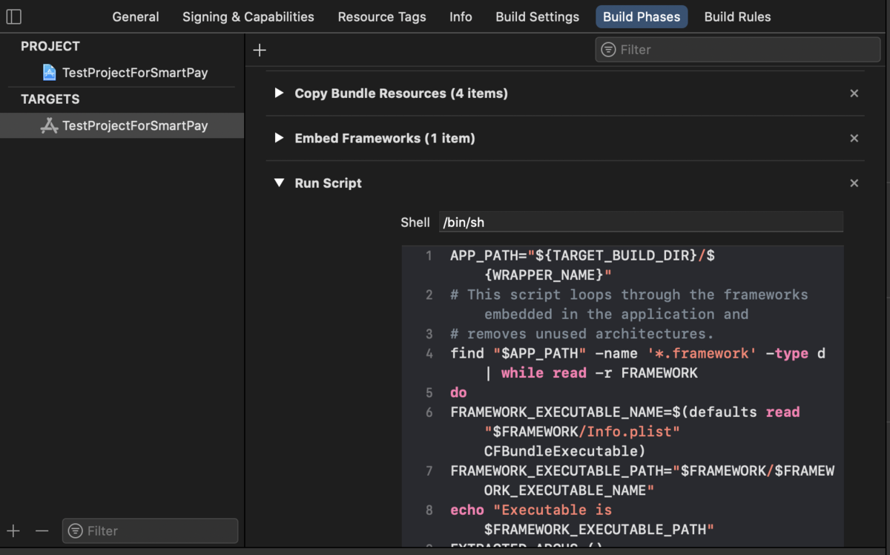Collapse the Run Script section
Image resolution: width=890 pixels, height=555 pixels.
(x=279, y=183)
